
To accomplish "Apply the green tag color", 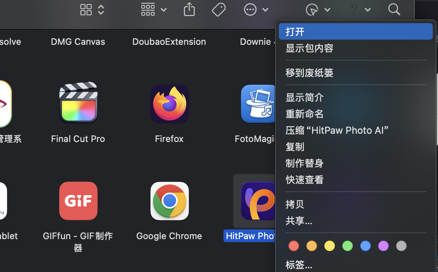I will [348, 246].
